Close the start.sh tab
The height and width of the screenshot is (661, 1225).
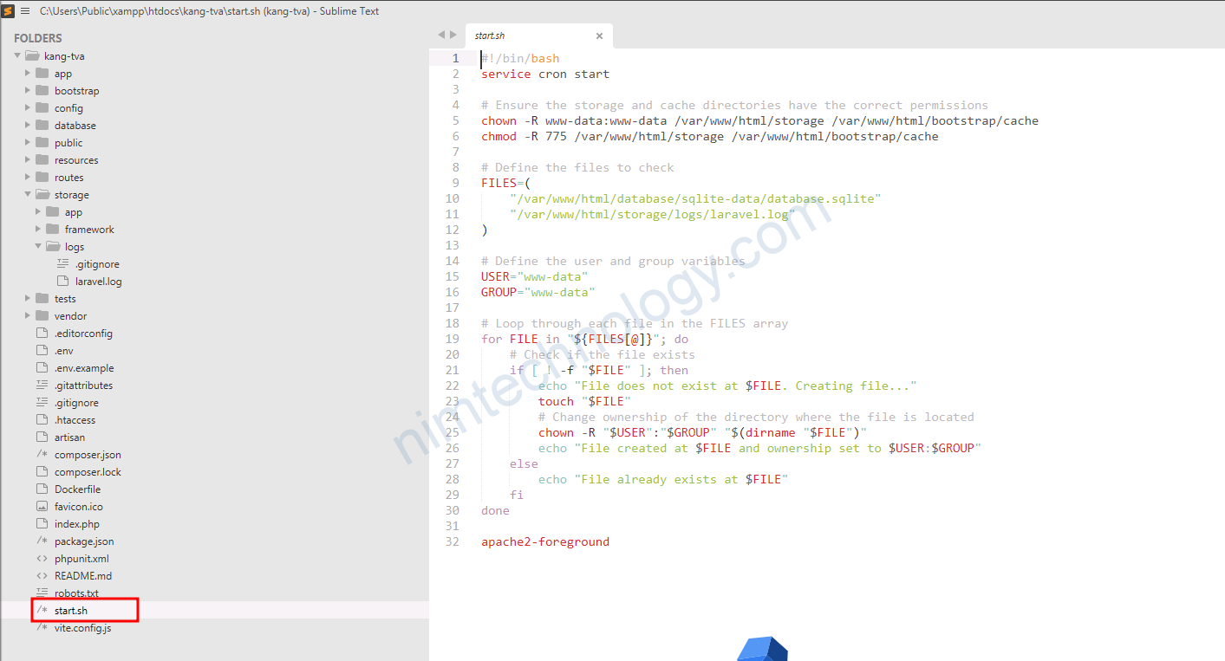(599, 36)
